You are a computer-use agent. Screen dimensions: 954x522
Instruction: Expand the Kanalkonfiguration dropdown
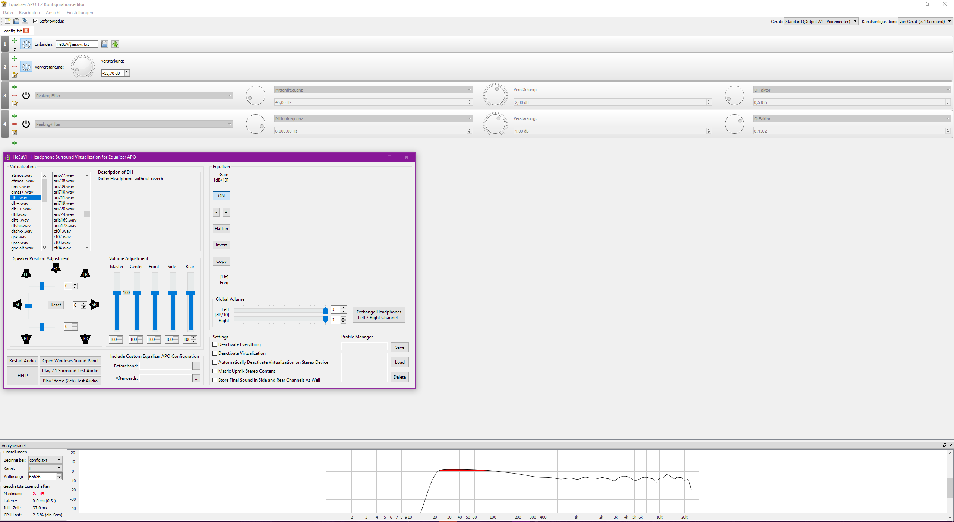point(925,22)
